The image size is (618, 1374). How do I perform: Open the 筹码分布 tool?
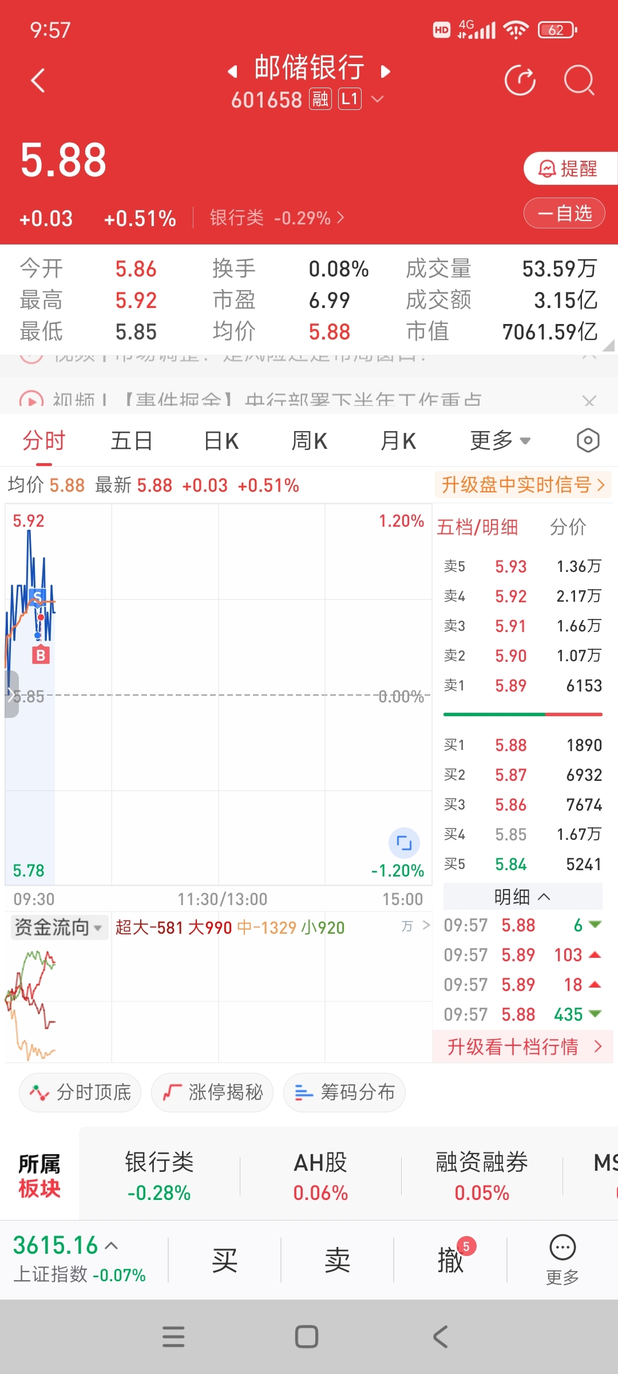point(344,1092)
